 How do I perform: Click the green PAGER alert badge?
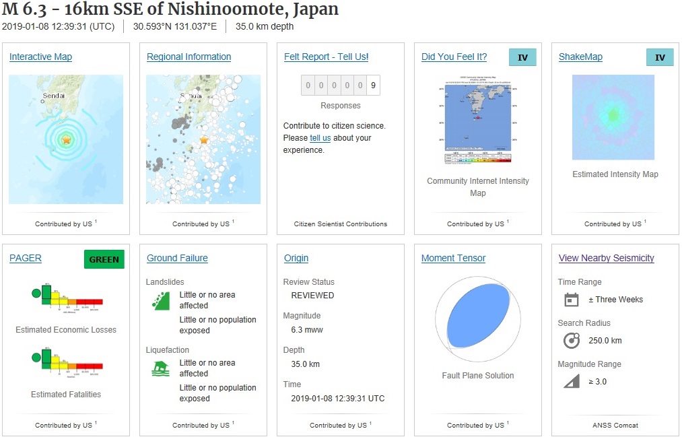104,259
